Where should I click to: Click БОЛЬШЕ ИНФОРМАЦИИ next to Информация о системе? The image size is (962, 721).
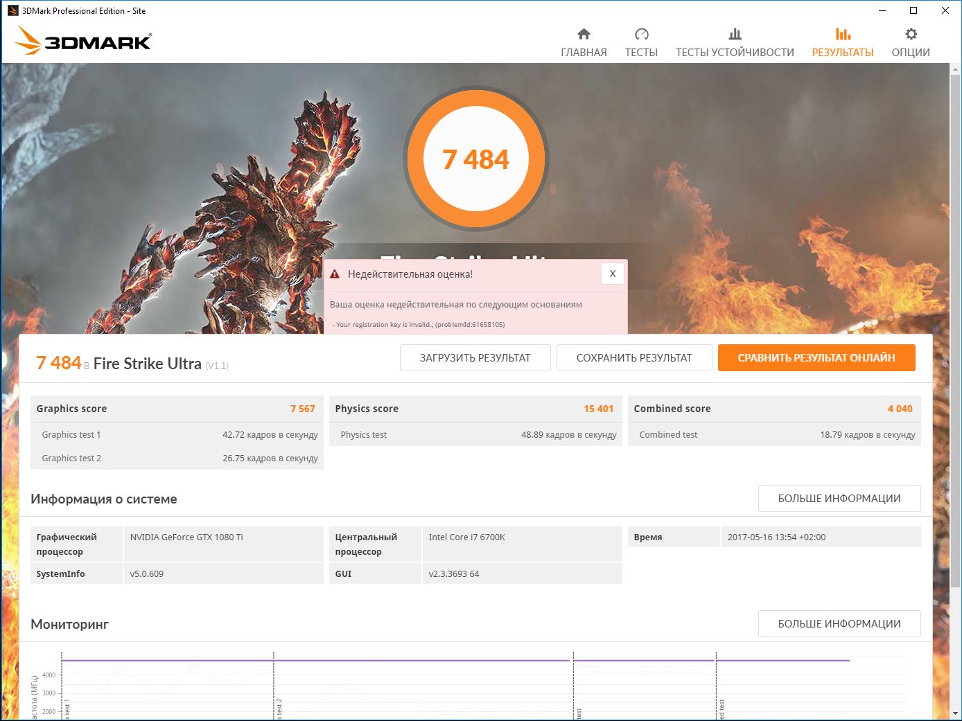coord(839,499)
